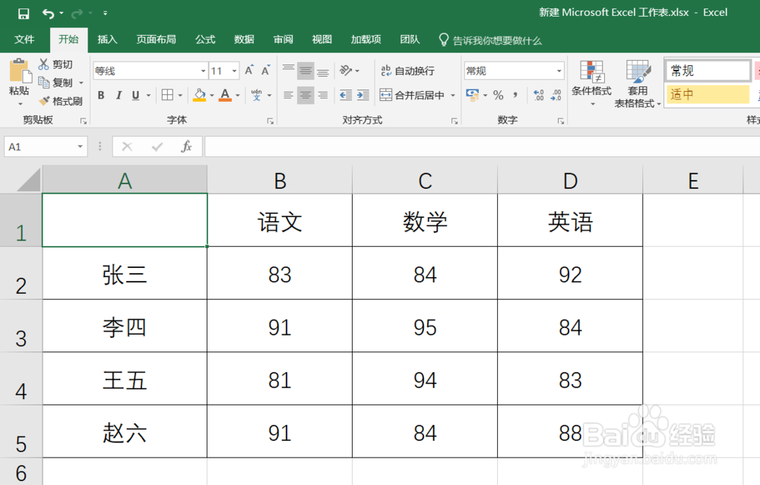
Task: Expand the fill color dropdown arrow
Action: [x=212, y=96]
